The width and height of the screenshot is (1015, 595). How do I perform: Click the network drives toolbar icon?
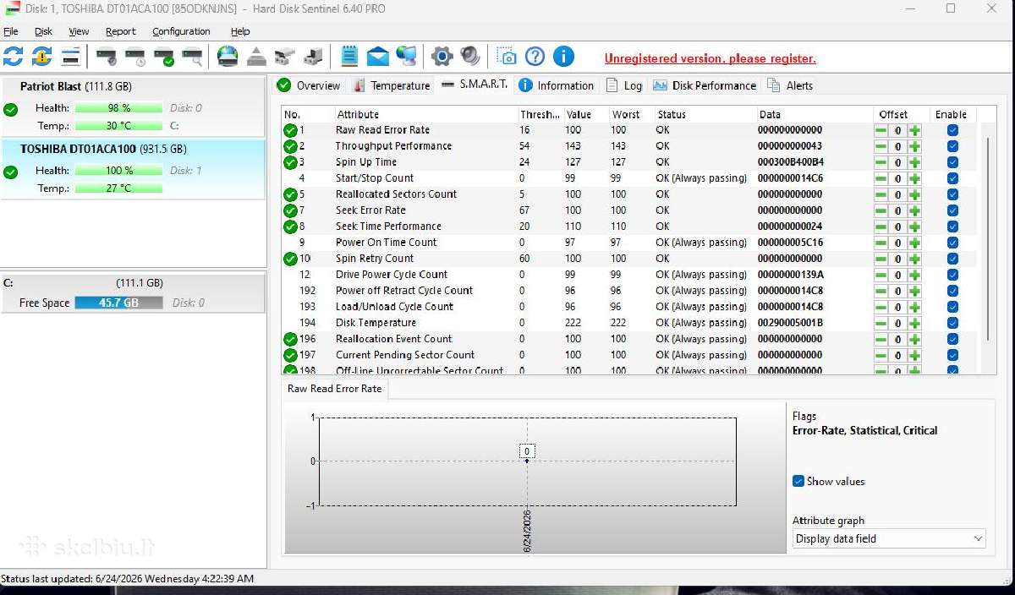(x=313, y=57)
